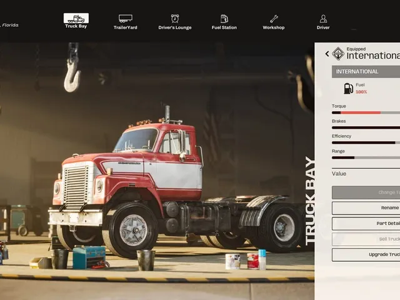Open the Driver's Lounge alarm clock icon
Image resolution: width=400 pixels, height=300 pixels.
point(175,18)
